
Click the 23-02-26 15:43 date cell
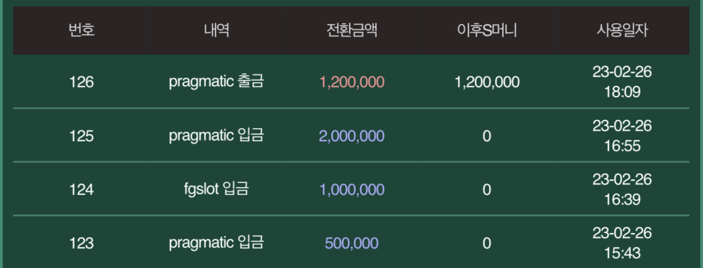(622, 244)
